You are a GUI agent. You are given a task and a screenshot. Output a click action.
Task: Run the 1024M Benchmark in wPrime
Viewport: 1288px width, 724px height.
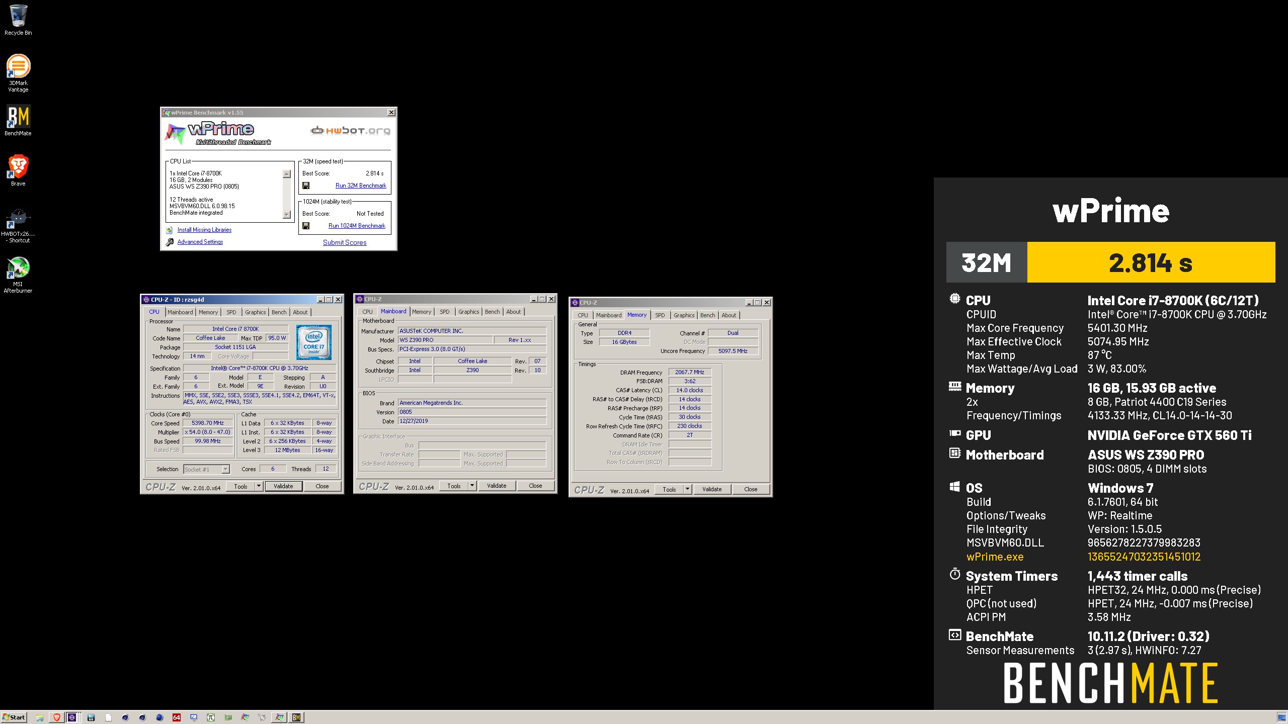[x=357, y=226]
